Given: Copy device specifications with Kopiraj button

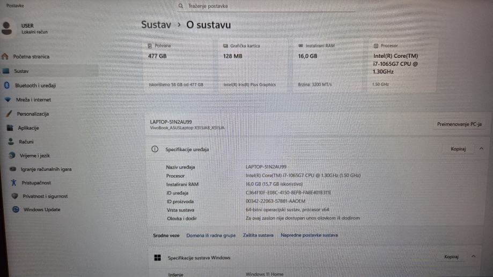Looking at the screenshot, I should click(458, 149).
